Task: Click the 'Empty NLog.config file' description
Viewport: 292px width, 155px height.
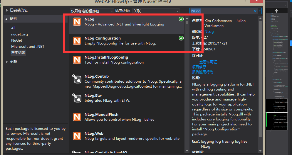Action: pos(120,43)
